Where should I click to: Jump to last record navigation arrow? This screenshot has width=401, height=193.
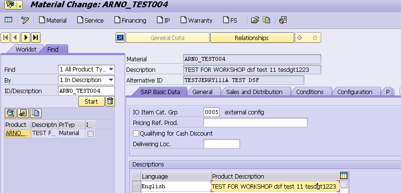(36, 38)
